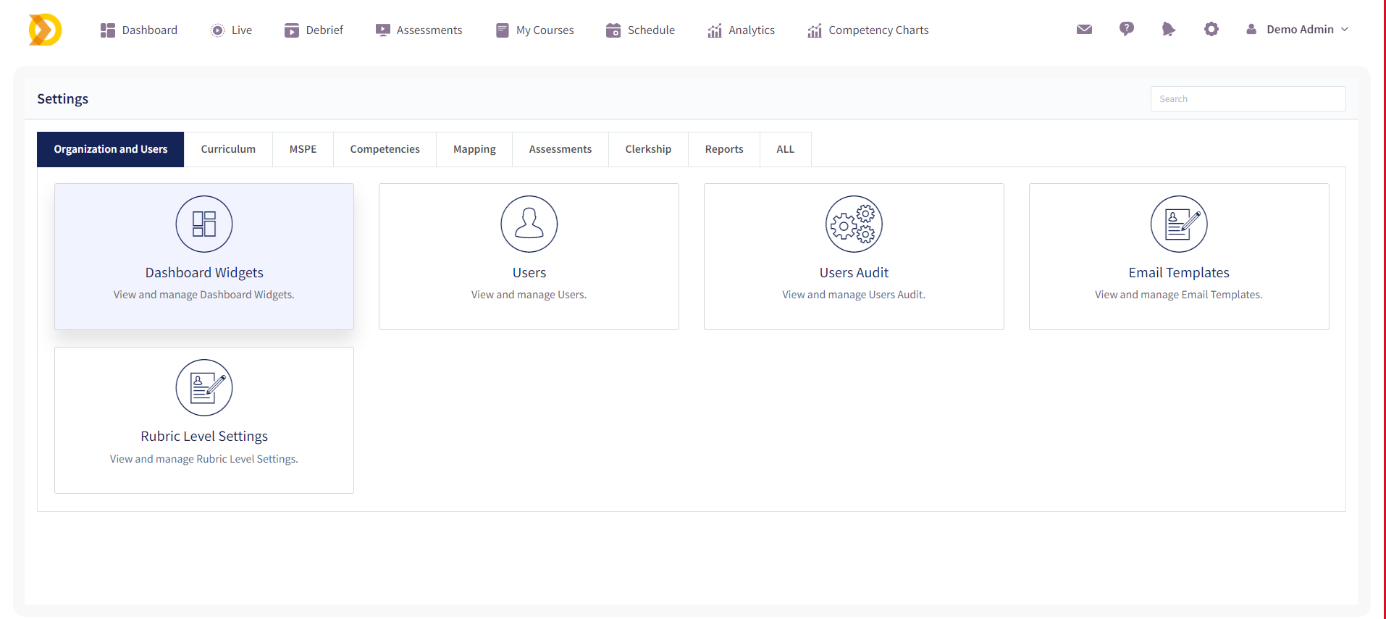Open Competency Charts from the navbar
This screenshot has width=1386, height=619.
[868, 30]
